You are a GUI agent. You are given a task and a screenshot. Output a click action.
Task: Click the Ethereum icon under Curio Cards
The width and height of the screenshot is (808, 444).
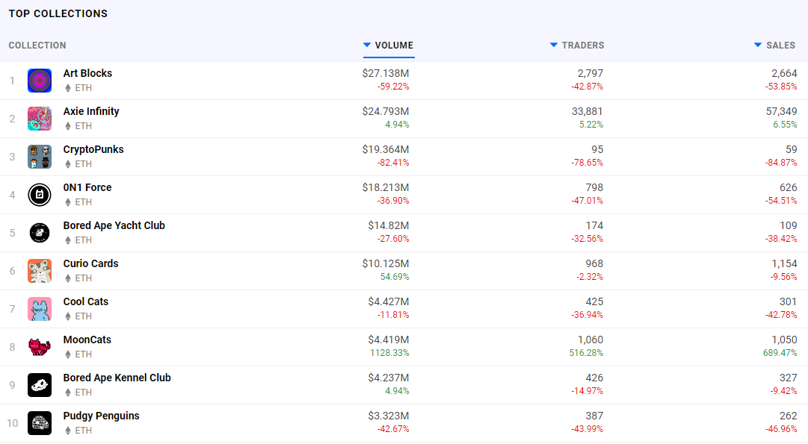(x=67, y=278)
